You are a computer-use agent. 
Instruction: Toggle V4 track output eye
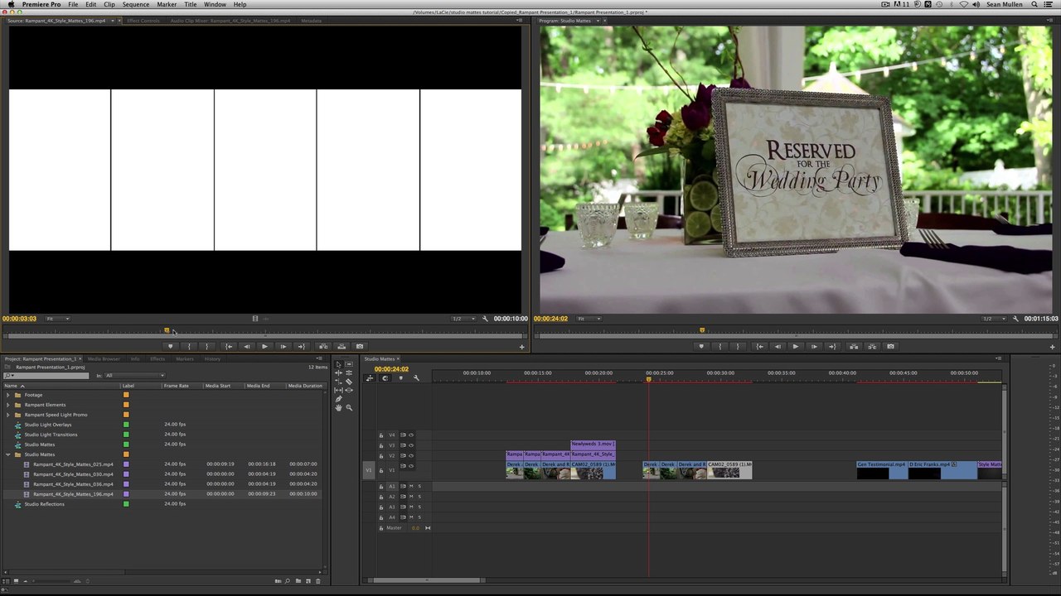[411, 435]
